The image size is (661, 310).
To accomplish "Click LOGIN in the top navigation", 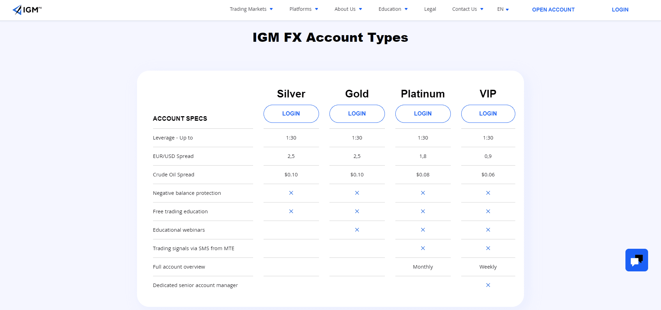I will 620,10.
